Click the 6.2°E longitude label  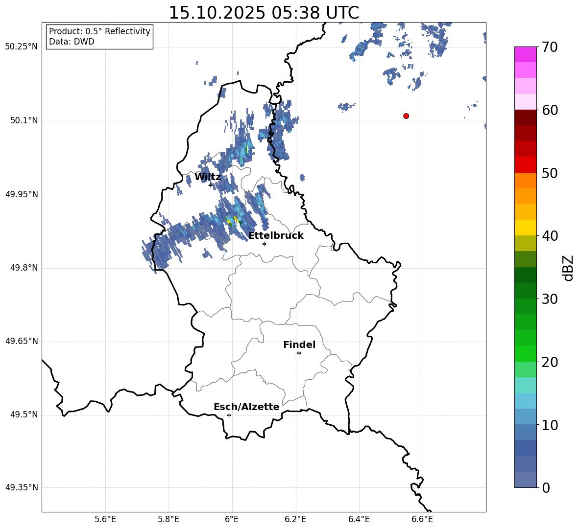tap(295, 519)
